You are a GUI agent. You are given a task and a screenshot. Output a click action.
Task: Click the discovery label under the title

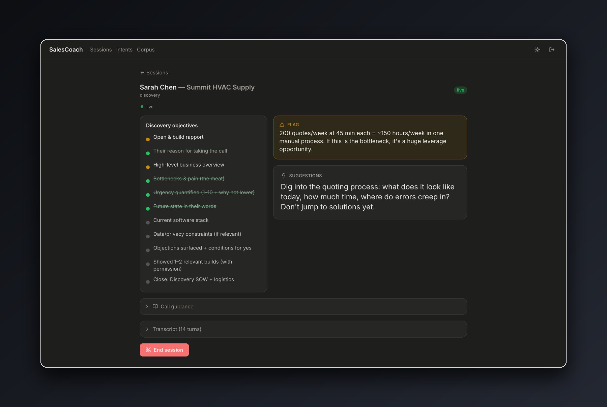150,95
